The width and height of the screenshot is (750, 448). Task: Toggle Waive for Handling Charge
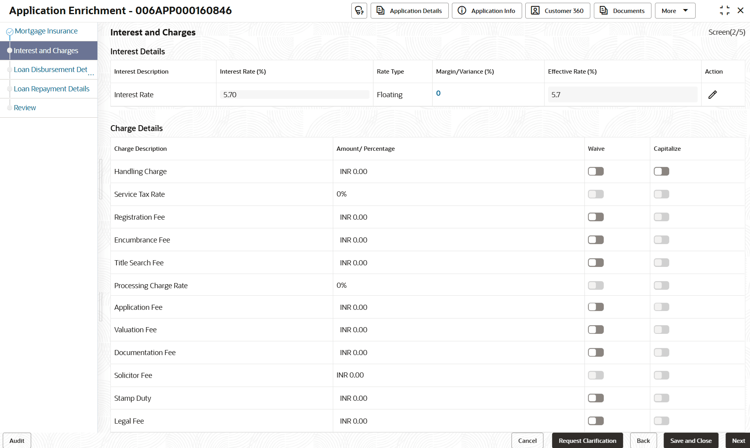click(x=595, y=171)
